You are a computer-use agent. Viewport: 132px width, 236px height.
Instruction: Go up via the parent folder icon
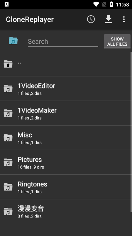pyautogui.click(x=8, y=64)
